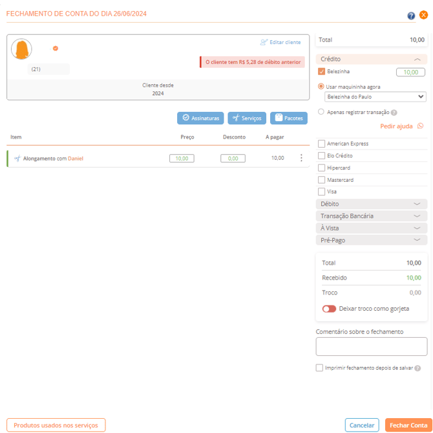Viewport: 433px width, 433px height.
Task: Open the Pacotes tab button
Action: [289, 118]
